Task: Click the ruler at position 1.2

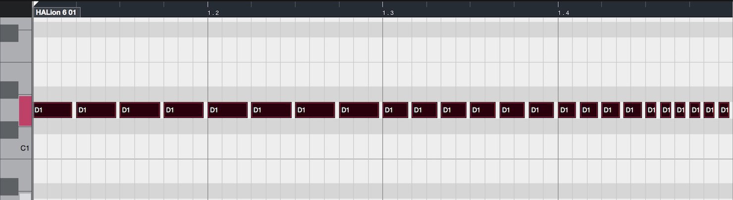Action: point(213,13)
